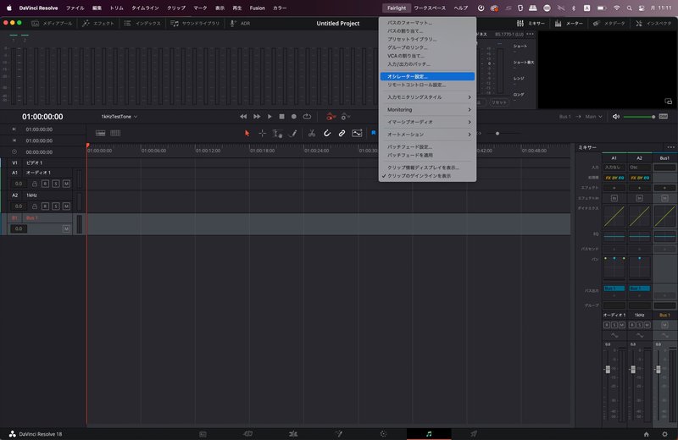Arm record on track A2 in timeline header
678x440 pixels.
coord(45,206)
